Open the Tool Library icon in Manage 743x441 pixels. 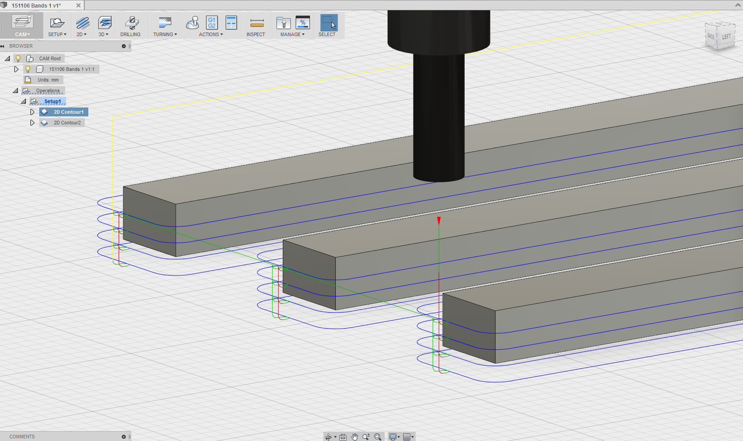[283, 23]
